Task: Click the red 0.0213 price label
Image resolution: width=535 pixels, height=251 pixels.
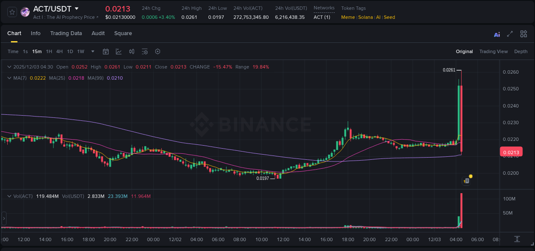Action: coord(511,152)
